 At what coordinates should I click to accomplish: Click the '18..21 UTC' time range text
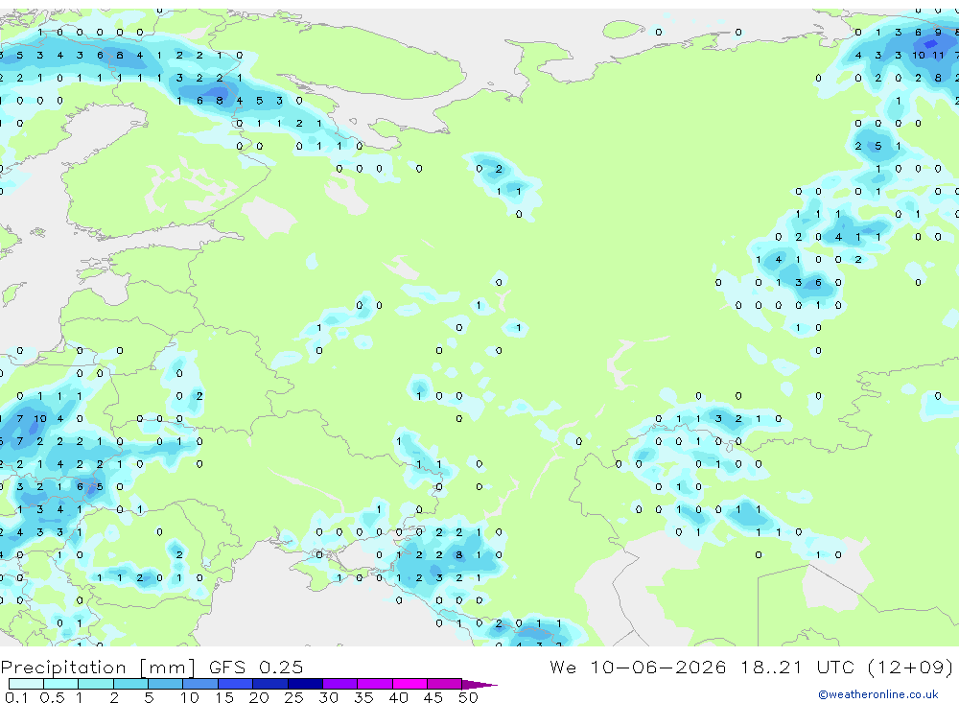(797, 667)
